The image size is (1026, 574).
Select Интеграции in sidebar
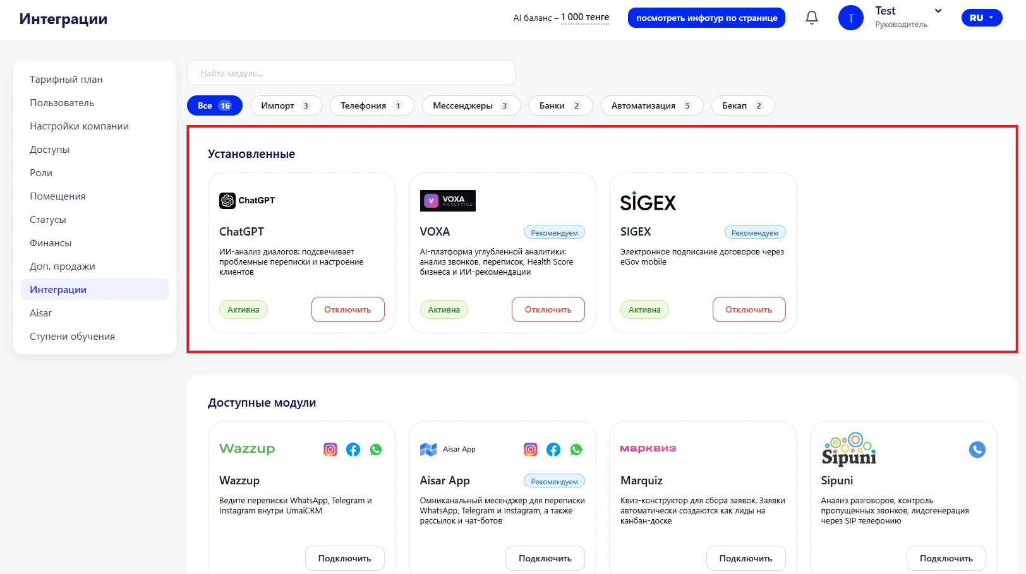tap(95, 290)
